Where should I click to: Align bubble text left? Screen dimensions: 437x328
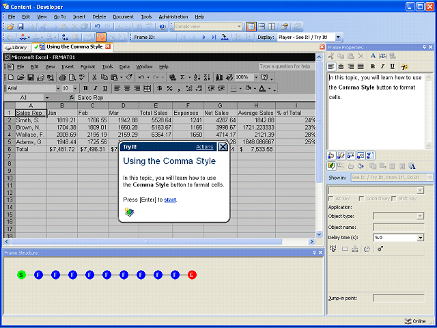tap(330, 66)
